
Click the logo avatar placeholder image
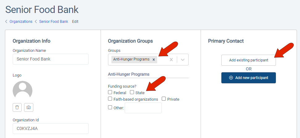click(x=23, y=91)
